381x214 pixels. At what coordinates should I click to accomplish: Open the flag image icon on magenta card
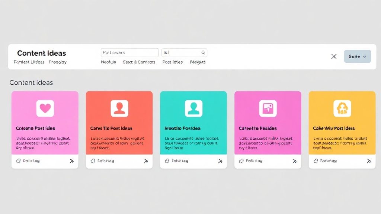[268, 108]
